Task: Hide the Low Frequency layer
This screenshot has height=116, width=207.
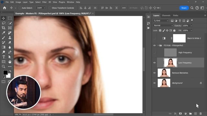Action: tap(155, 63)
